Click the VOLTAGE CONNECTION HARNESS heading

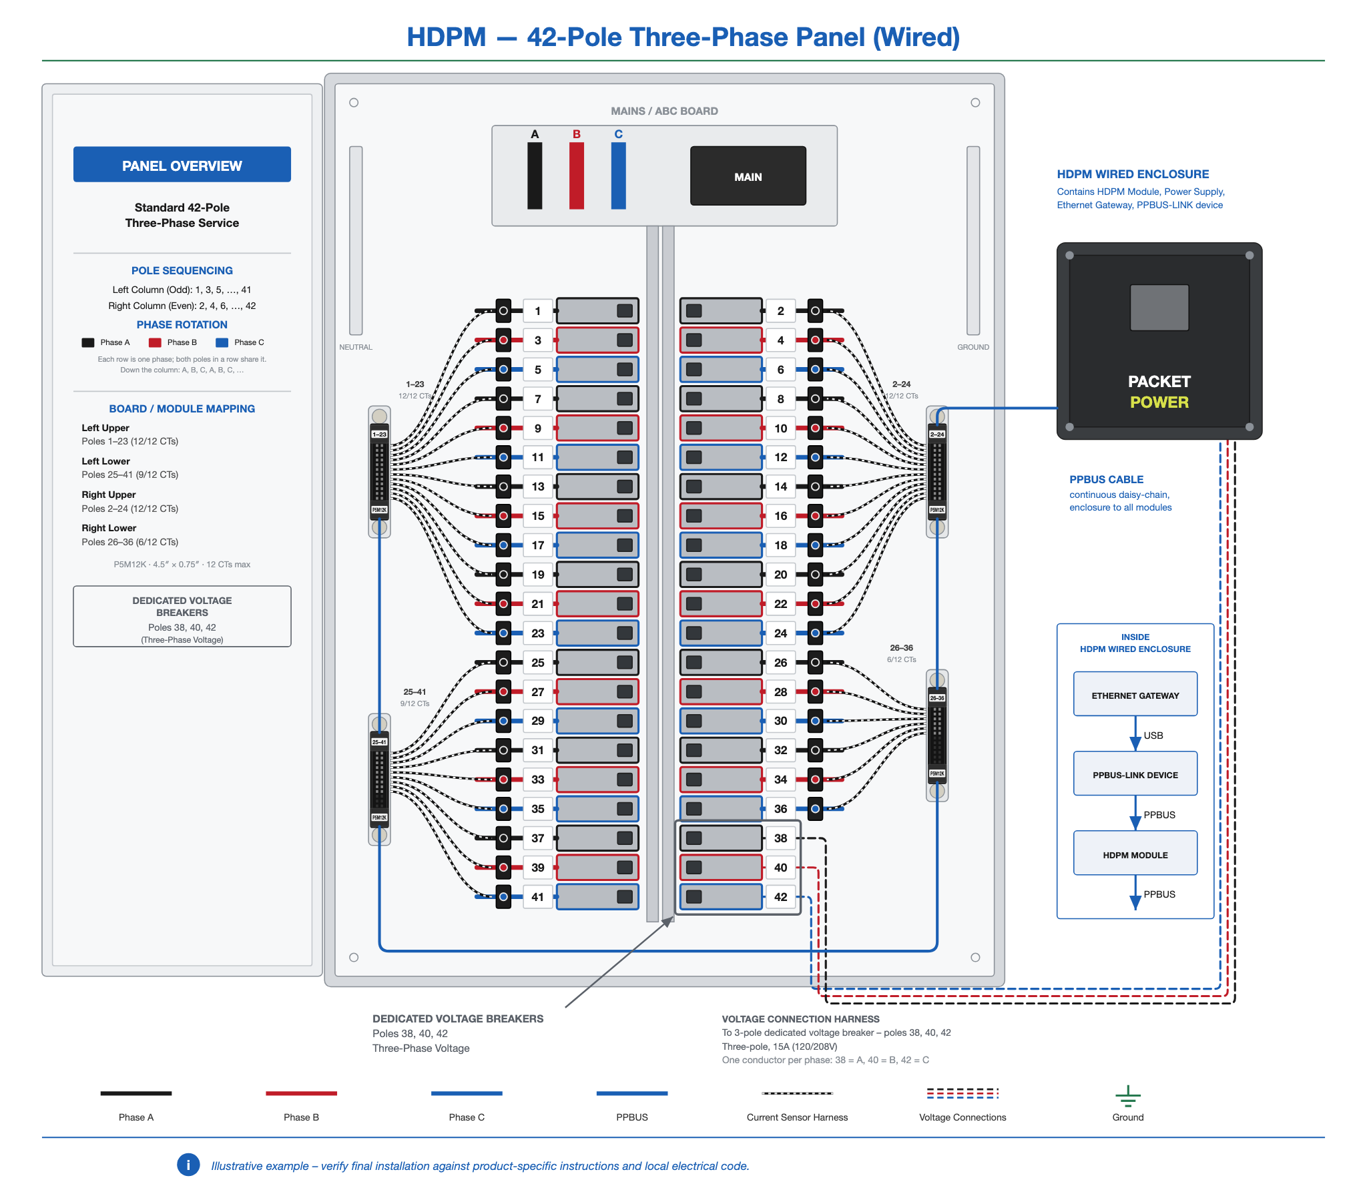(800, 1019)
